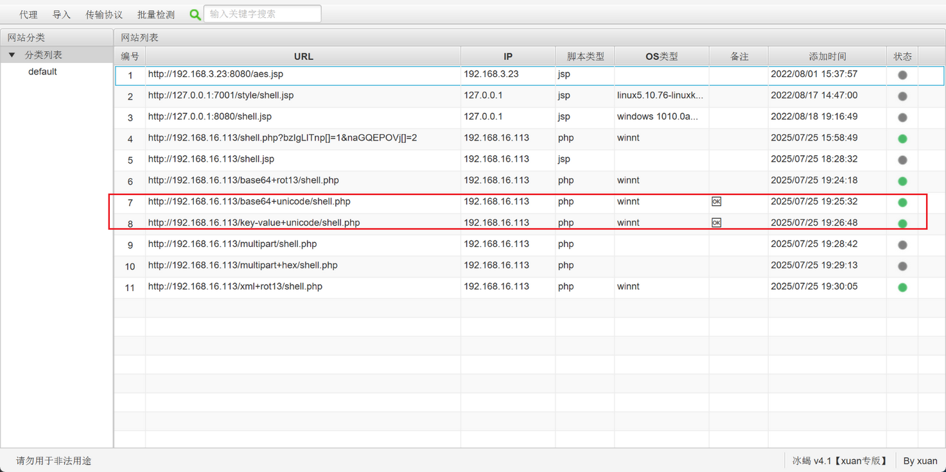
Task: Click green status dot for row 4
Action: tap(902, 139)
